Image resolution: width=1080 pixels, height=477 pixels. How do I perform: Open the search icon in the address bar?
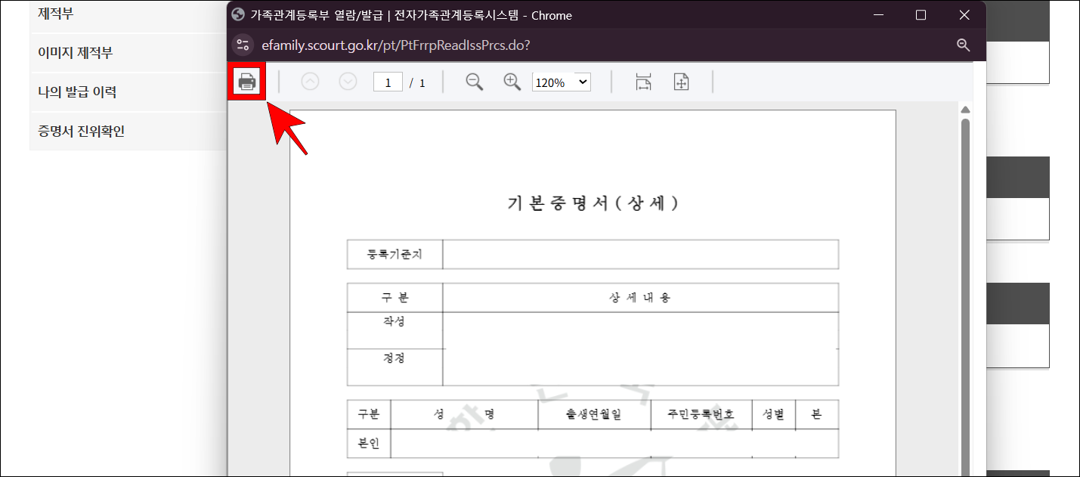(x=963, y=45)
